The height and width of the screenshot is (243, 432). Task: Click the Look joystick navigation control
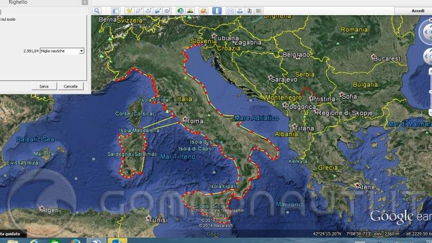(426, 32)
